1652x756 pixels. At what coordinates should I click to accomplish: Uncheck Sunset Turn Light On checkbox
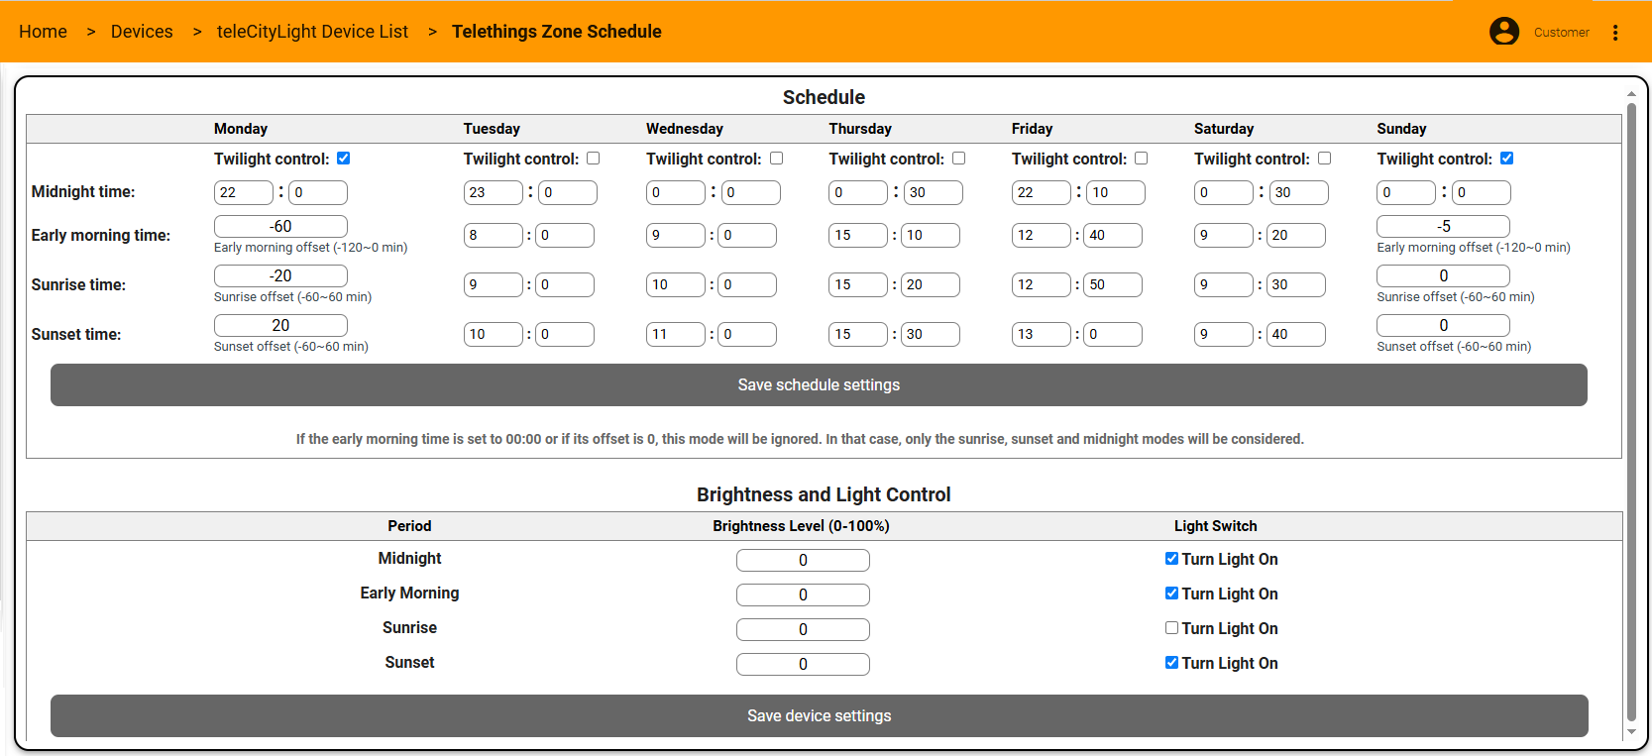tap(1171, 663)
